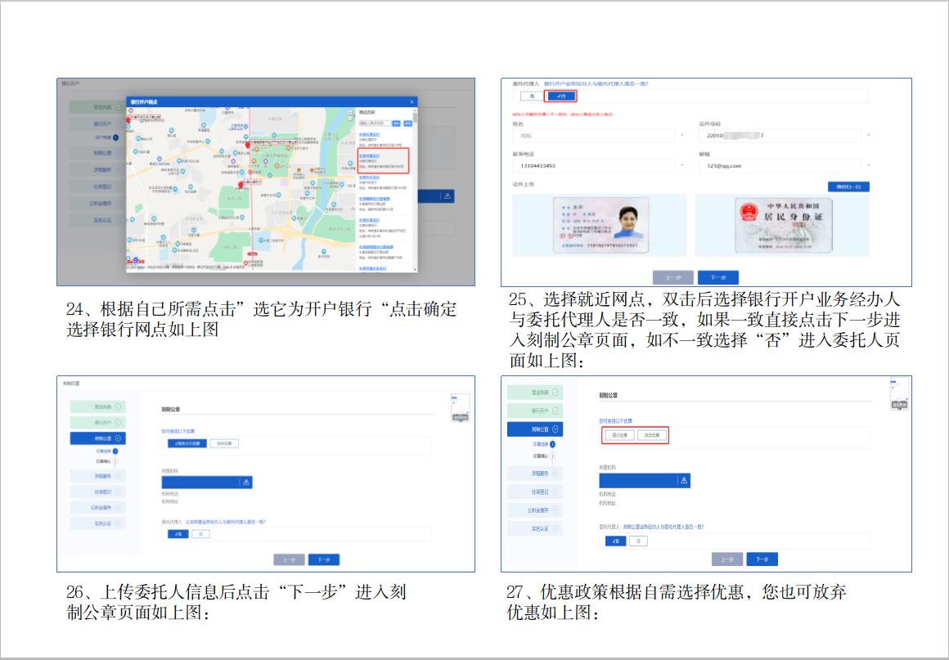This screenshot has width=949, height=660.
Task: Open the first bank branch link in the list
Action: [x=369, y=134]
